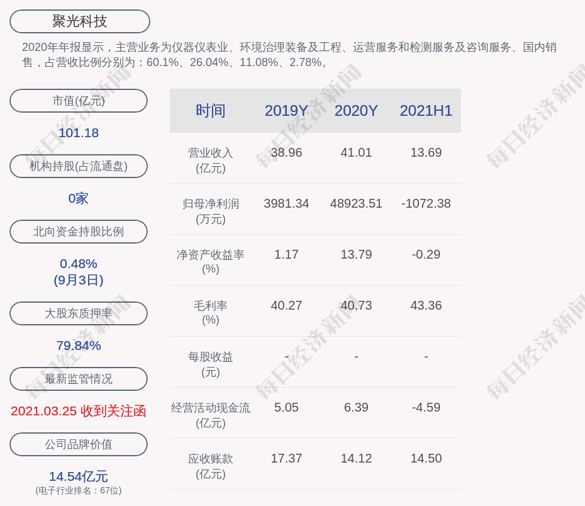Screen dimensions: 585x506
Task: Click the 时间 column header
Action: coord(211,111)
